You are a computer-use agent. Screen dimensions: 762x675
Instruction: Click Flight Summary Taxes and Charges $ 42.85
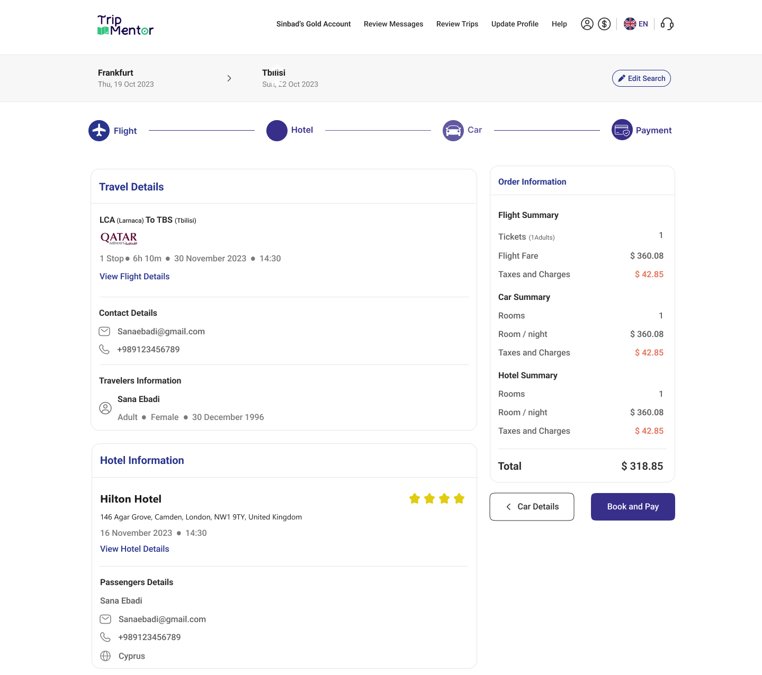[649, 274]
